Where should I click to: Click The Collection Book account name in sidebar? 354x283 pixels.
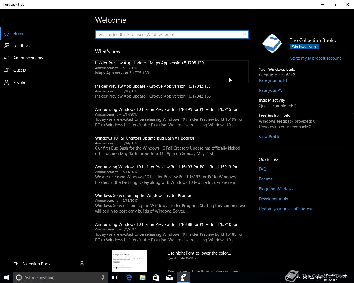33,264
